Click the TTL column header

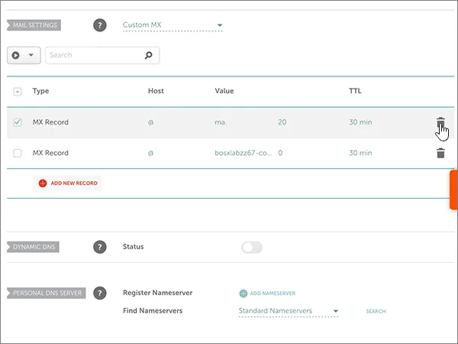(355, 91)
